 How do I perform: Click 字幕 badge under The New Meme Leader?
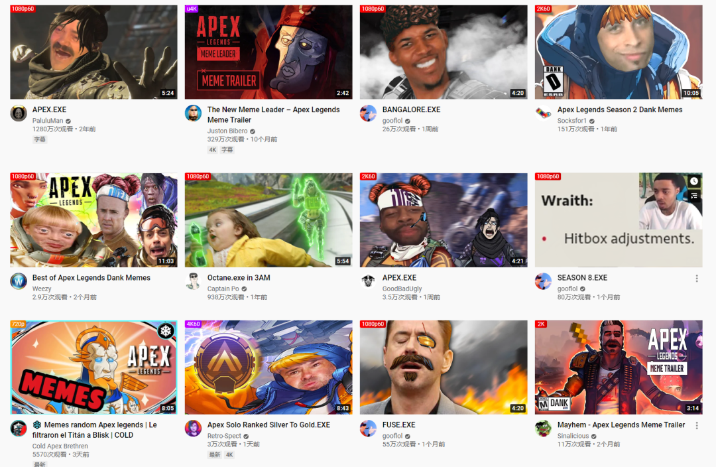click(x=227, y=149)
